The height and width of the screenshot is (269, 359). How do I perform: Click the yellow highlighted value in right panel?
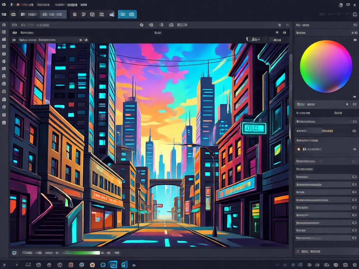(x=327, y=131)
